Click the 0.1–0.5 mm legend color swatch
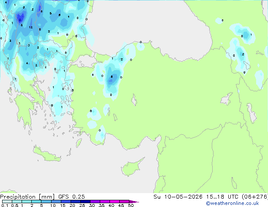 pyautogui.click(x=7, y=202)
